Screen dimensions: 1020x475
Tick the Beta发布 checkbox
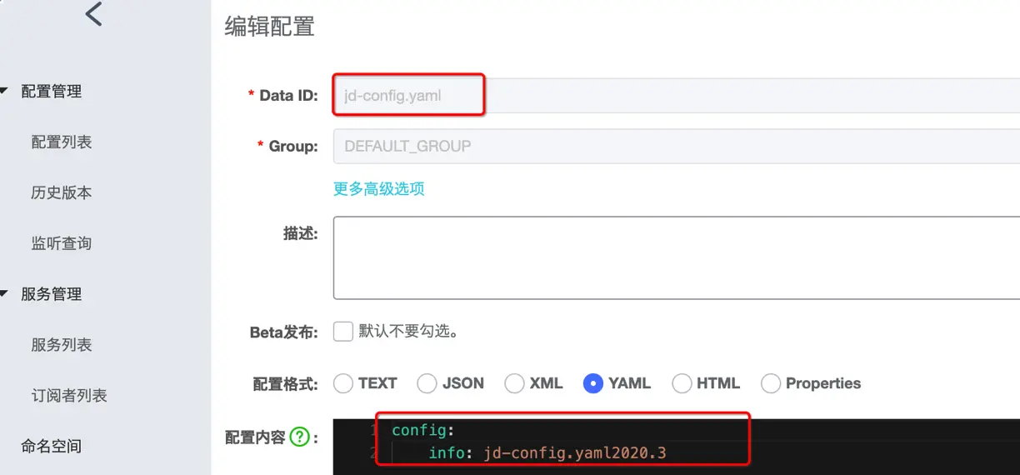click(343, 332)
